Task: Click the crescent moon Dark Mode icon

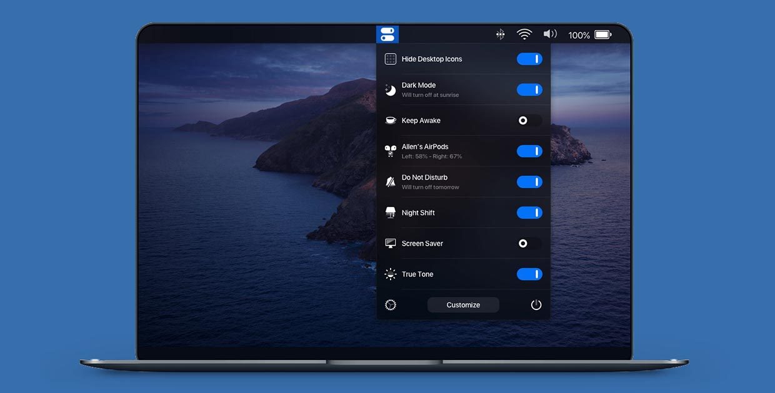Action: click(391, 90)
